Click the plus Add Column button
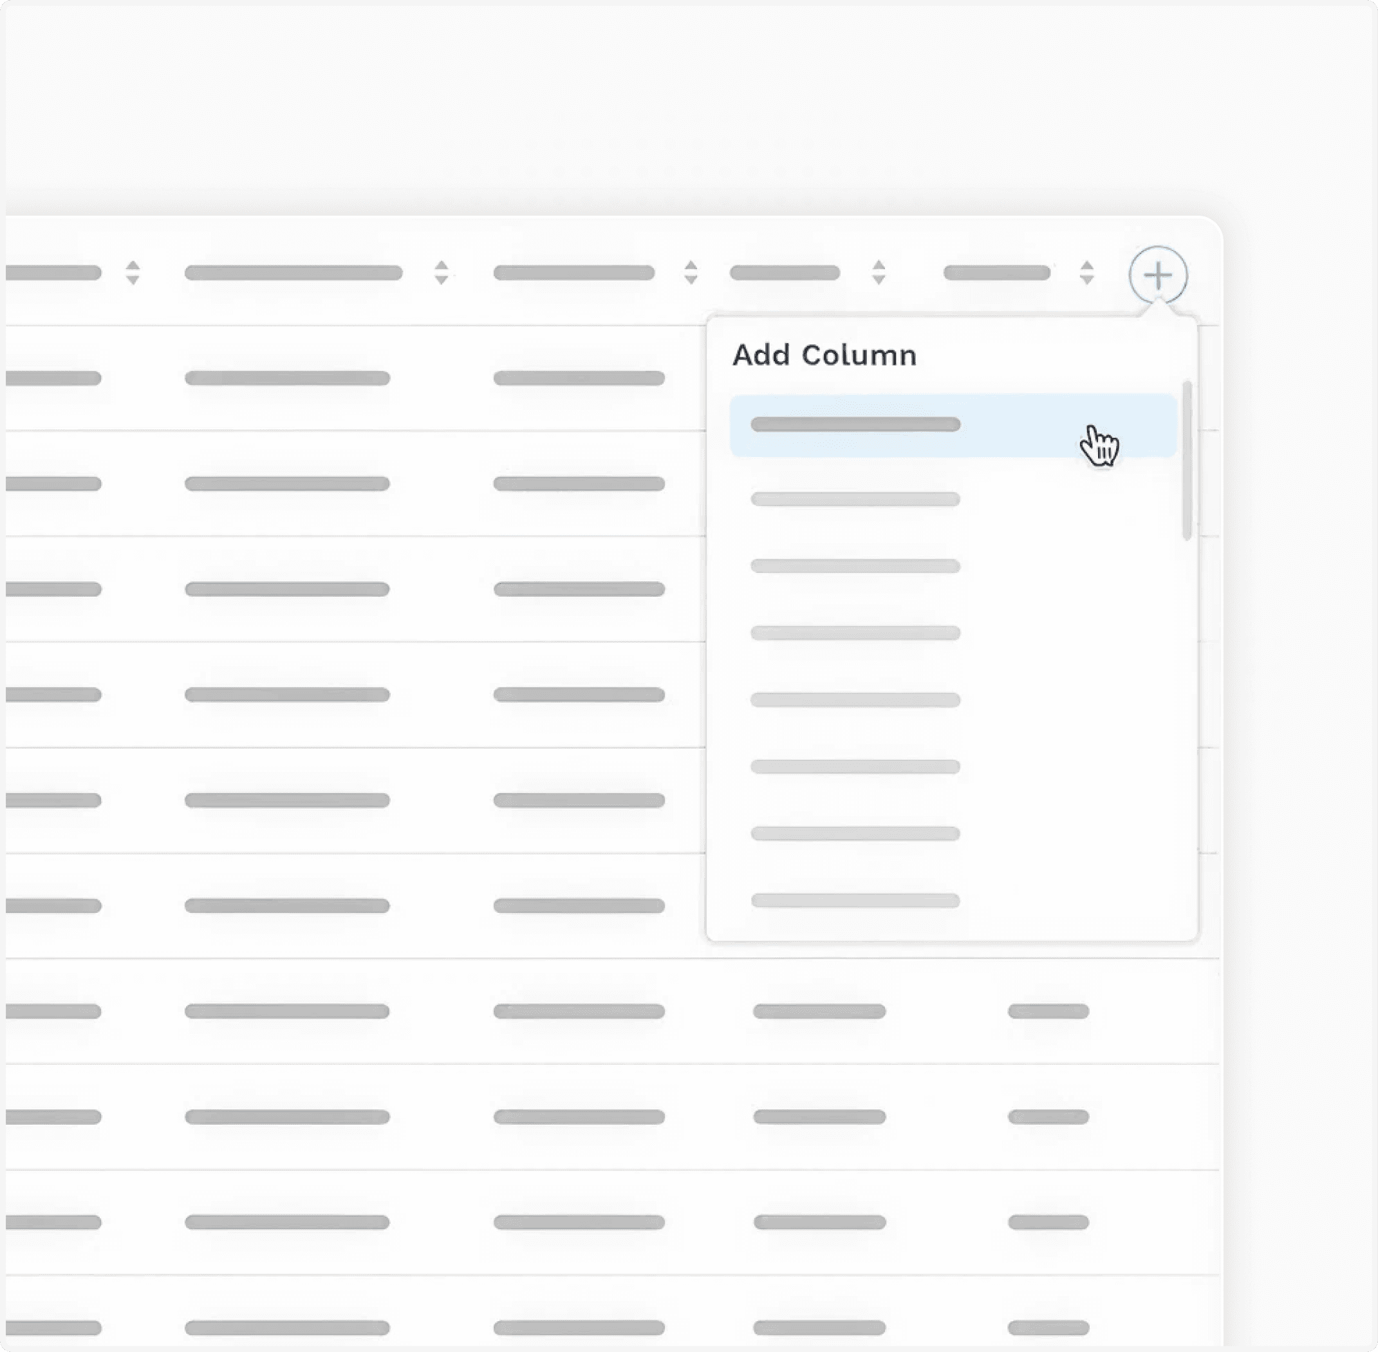This screenshot has width=1378, height=1352. (x=1158, y=275)
